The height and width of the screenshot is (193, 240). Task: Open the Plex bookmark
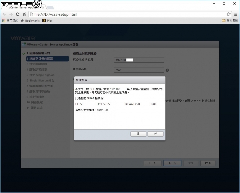point(47,21)
